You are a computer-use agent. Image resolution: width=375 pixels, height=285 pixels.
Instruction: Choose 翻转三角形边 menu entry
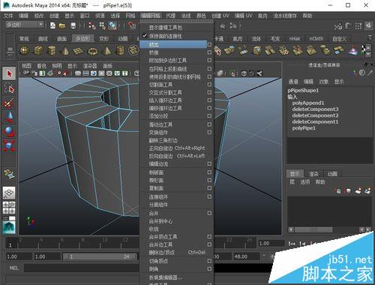pyautogui.click(x=163, y=140)
